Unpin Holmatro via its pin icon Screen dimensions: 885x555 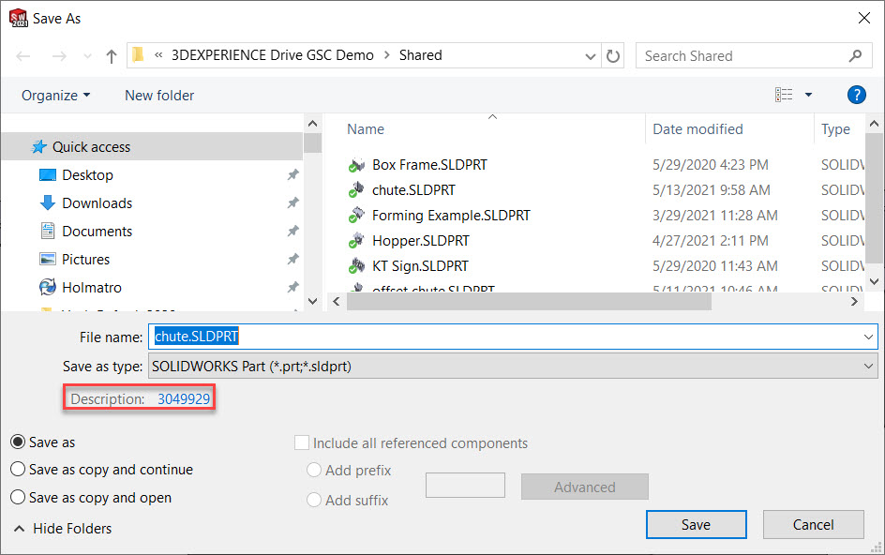(x=292, y=288)
